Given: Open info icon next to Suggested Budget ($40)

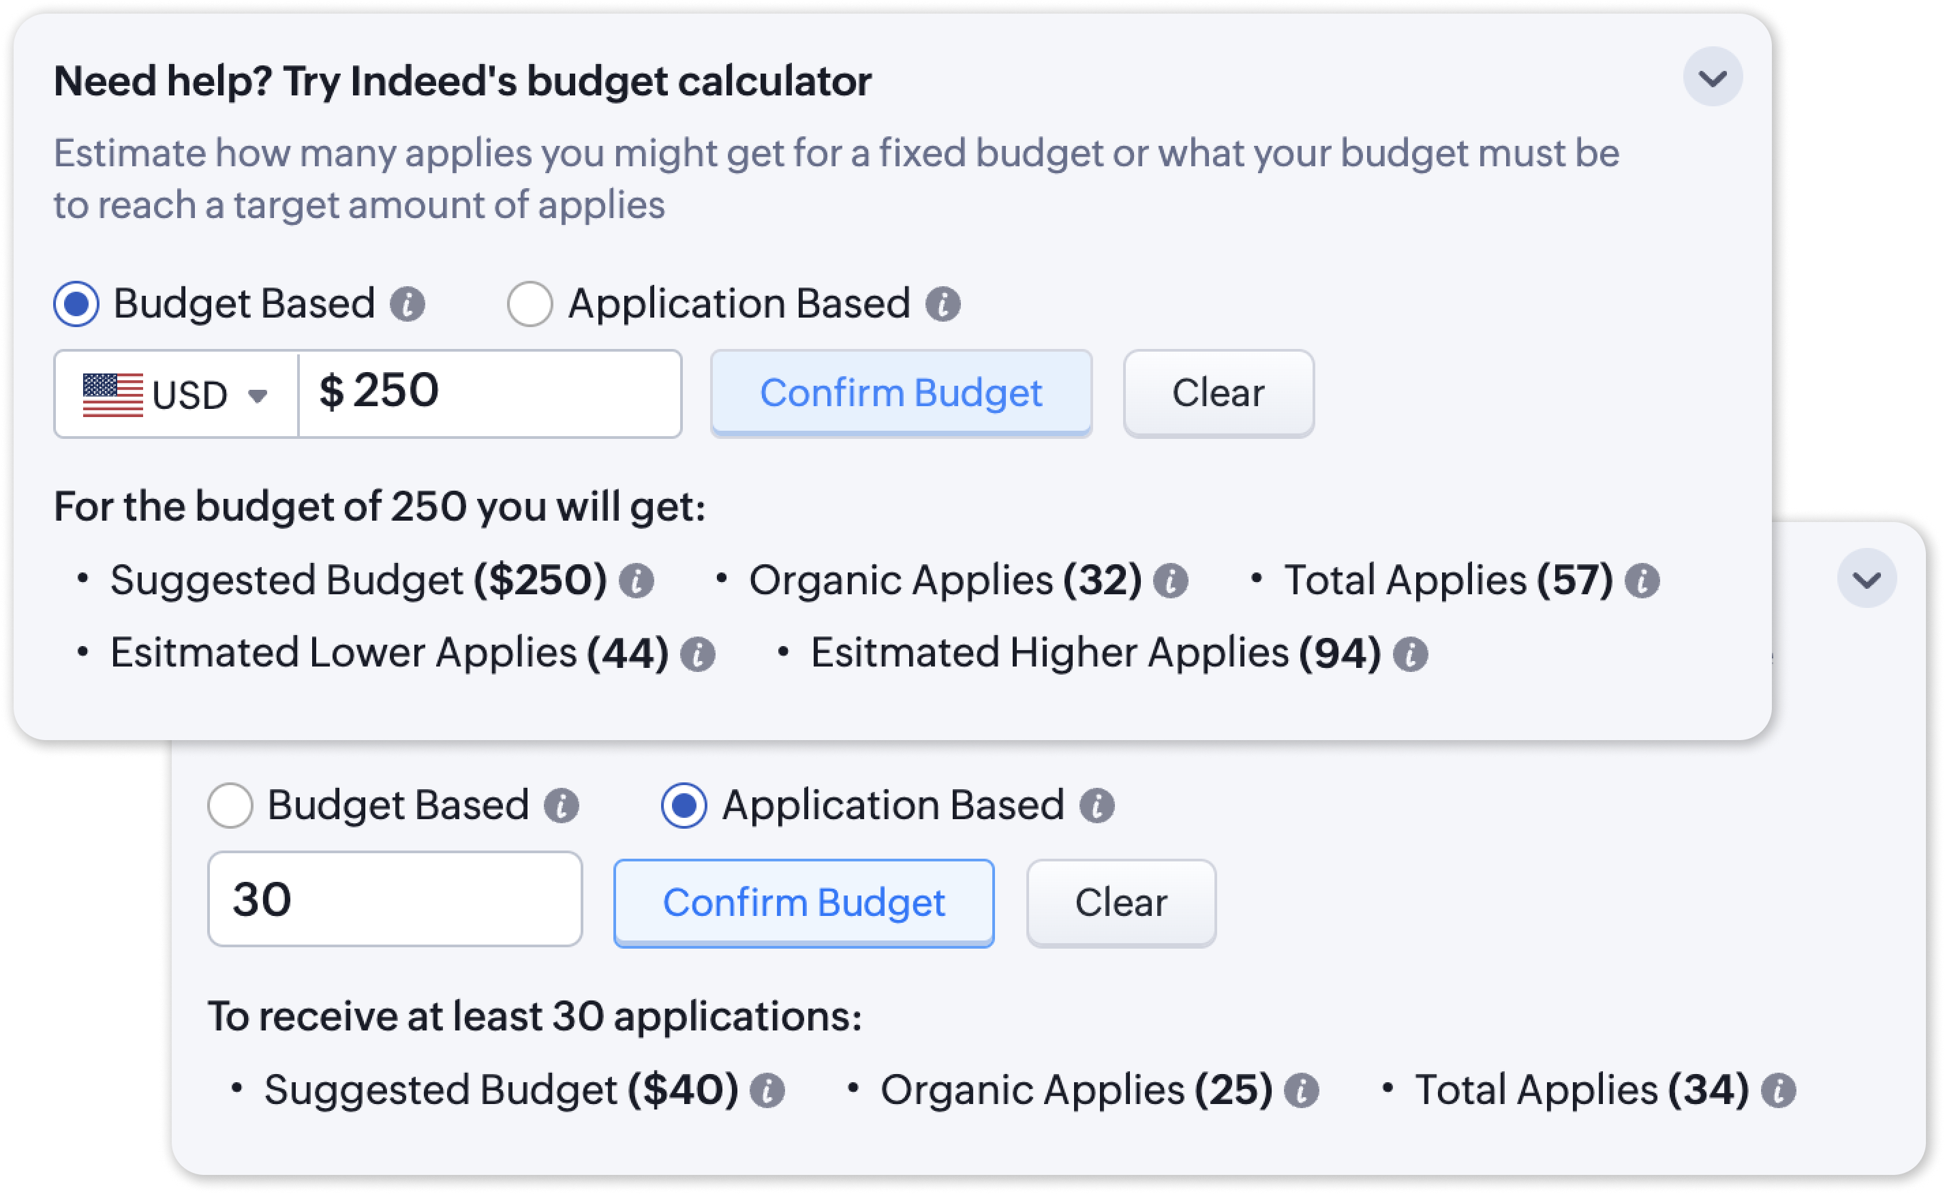Looking at the screenshot, I should (767, 1091).
